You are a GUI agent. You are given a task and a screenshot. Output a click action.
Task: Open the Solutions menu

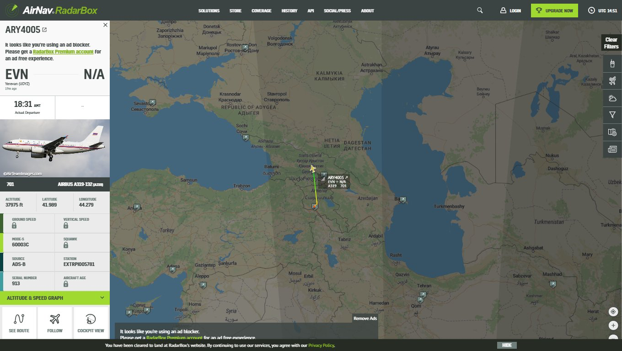pos(209,11)
